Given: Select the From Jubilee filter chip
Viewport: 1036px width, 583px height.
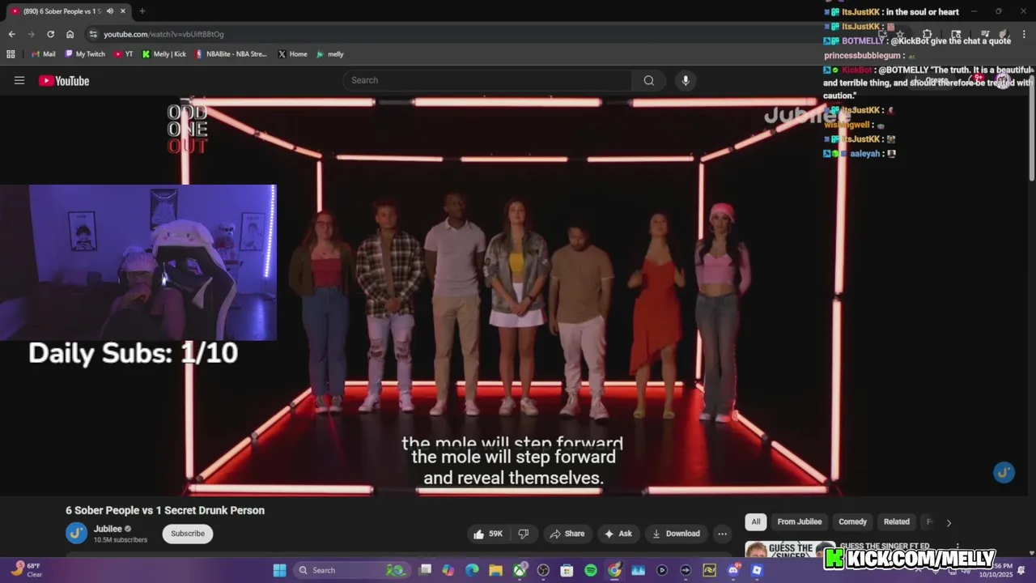Looking at the screenshot, I should tap(799, 522).
